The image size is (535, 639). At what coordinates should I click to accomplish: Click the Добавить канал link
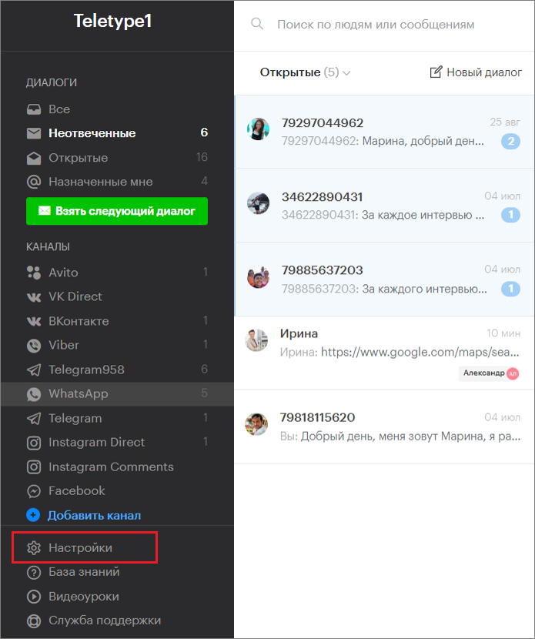click(94, 515)
